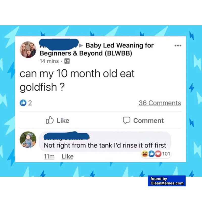
Task: Click the 2 likes count on the post
Action: [30, 103]
